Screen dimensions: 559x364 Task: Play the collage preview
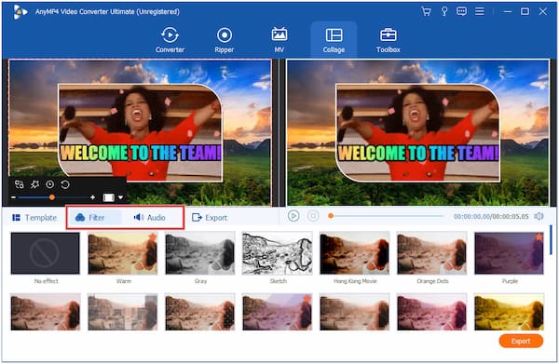coord(293,216)
